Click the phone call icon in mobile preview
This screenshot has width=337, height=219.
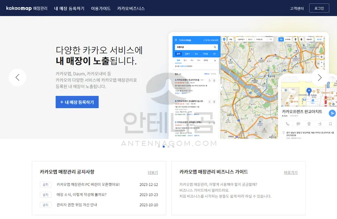pyautogui.click(x=287, y=124)
